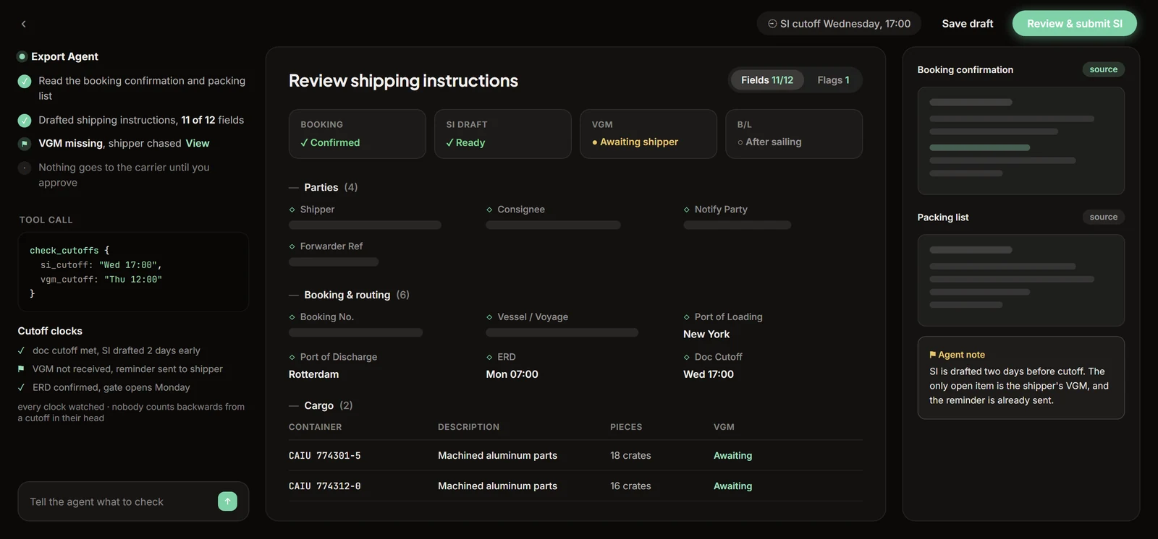Image resolution: width=1158 pixels, height=539 pixels.
Task: Open the View link for VGM missing
Action: [198, 143]
